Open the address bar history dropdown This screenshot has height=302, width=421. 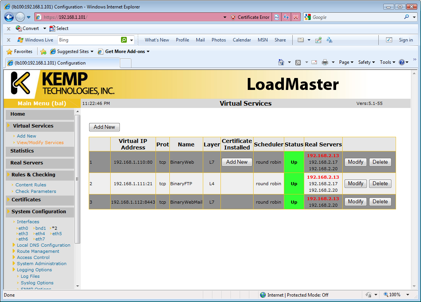click(225, 17)
